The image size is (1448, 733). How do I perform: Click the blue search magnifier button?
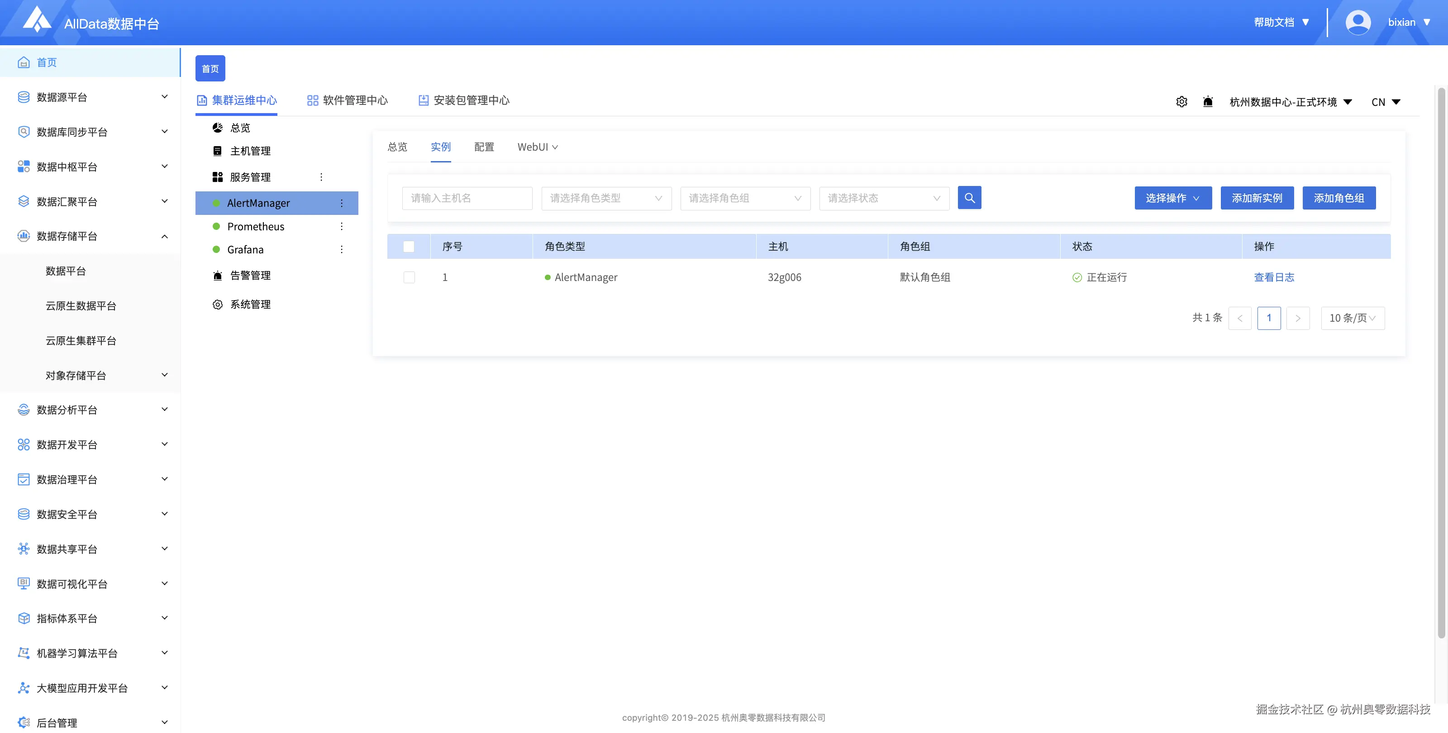coord(969,198)
